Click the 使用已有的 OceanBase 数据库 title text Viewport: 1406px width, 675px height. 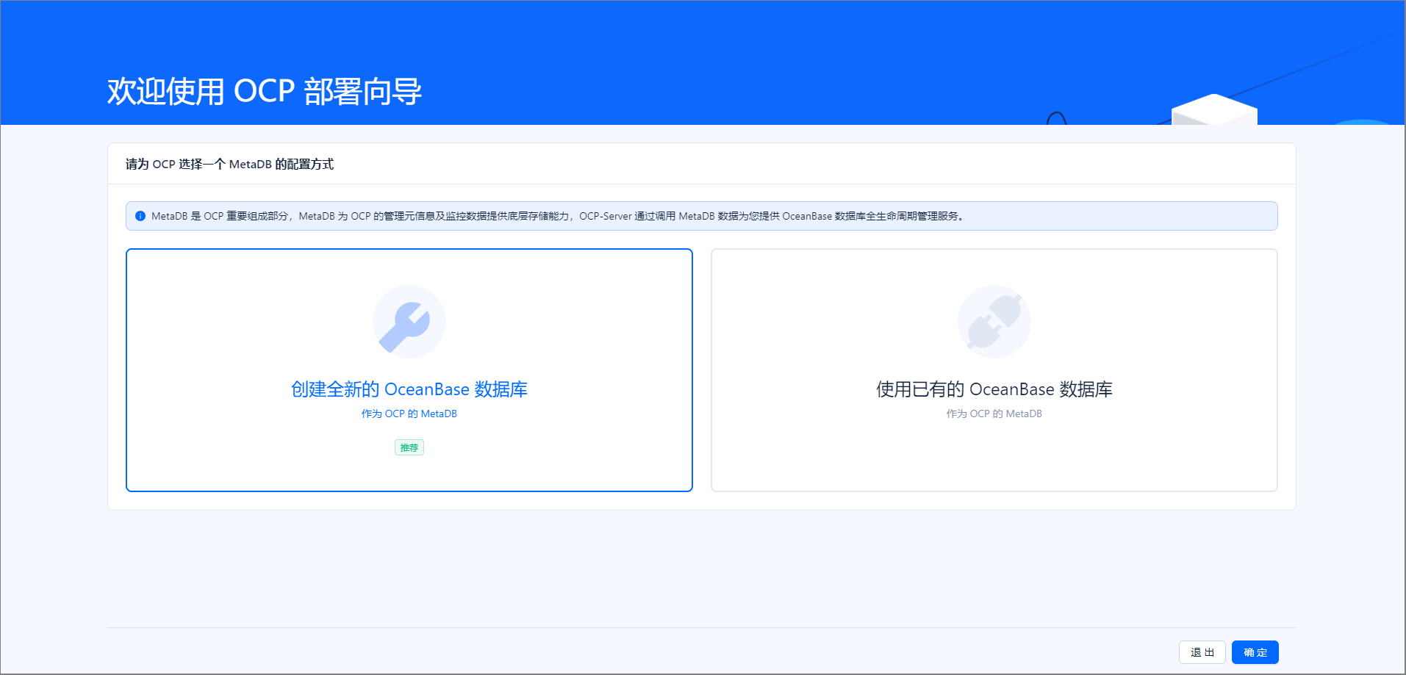click(x=994, y=389)
